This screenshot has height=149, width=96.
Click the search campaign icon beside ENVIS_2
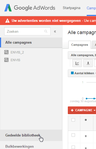click(x=6, y=52)
